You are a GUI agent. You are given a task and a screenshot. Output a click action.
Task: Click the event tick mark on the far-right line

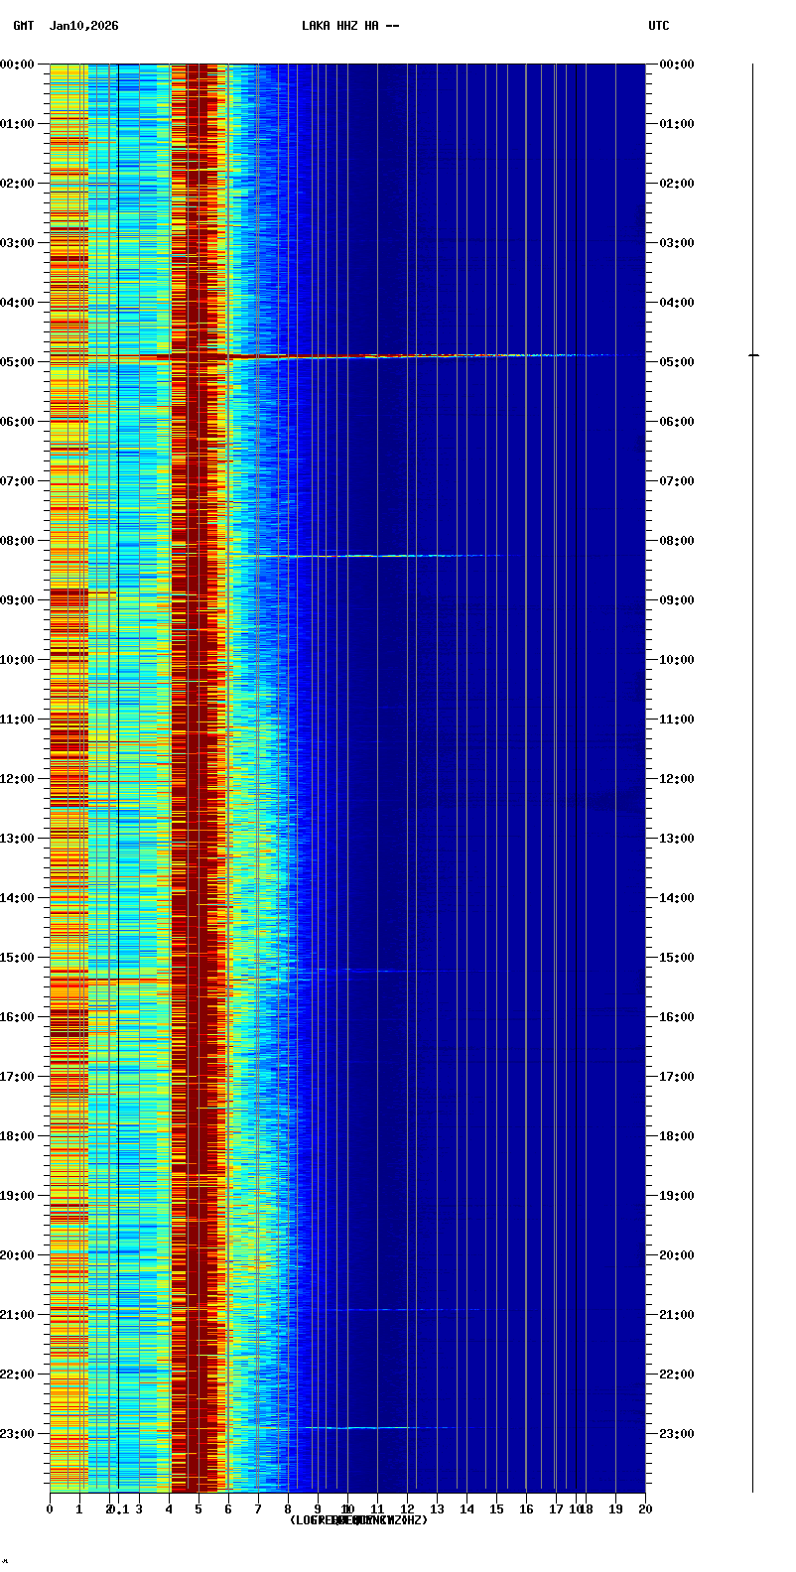[x=753, y=355]
